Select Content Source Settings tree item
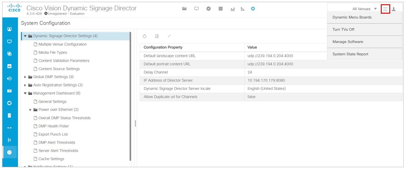 point(59,69)
